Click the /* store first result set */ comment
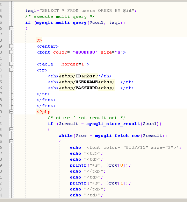Screen dimensions: 187x202 pos(86,118)
